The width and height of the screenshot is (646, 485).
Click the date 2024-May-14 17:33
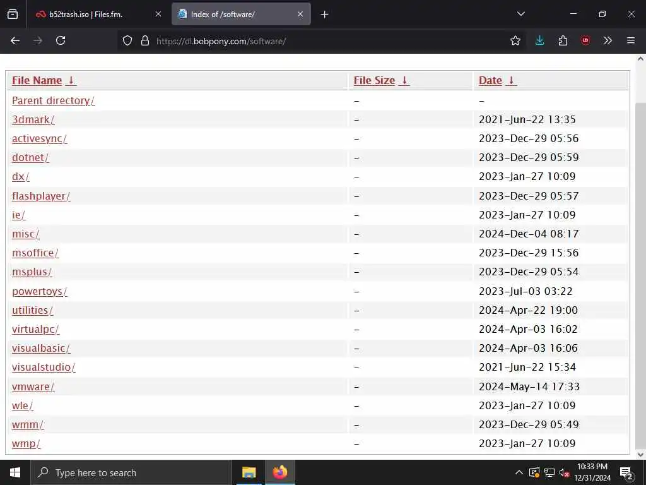point(529,386)
